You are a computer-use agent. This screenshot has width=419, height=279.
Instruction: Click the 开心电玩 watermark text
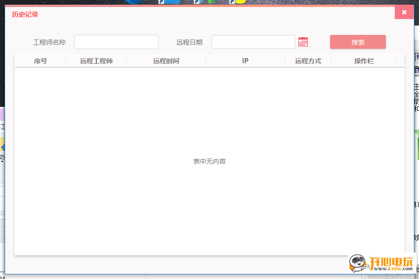392,262
